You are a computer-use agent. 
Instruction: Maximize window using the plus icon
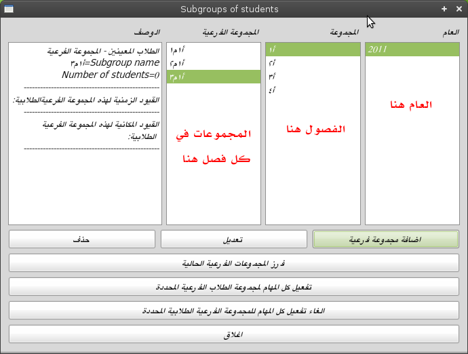tap(444, 9)
